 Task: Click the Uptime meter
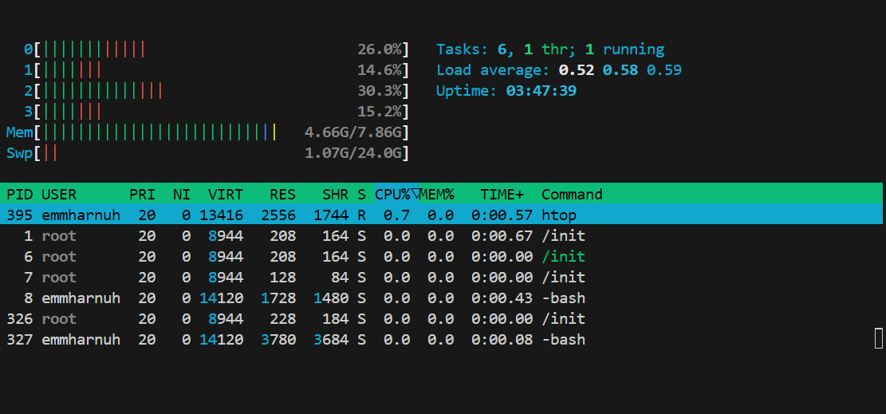(x=506, y=91)
